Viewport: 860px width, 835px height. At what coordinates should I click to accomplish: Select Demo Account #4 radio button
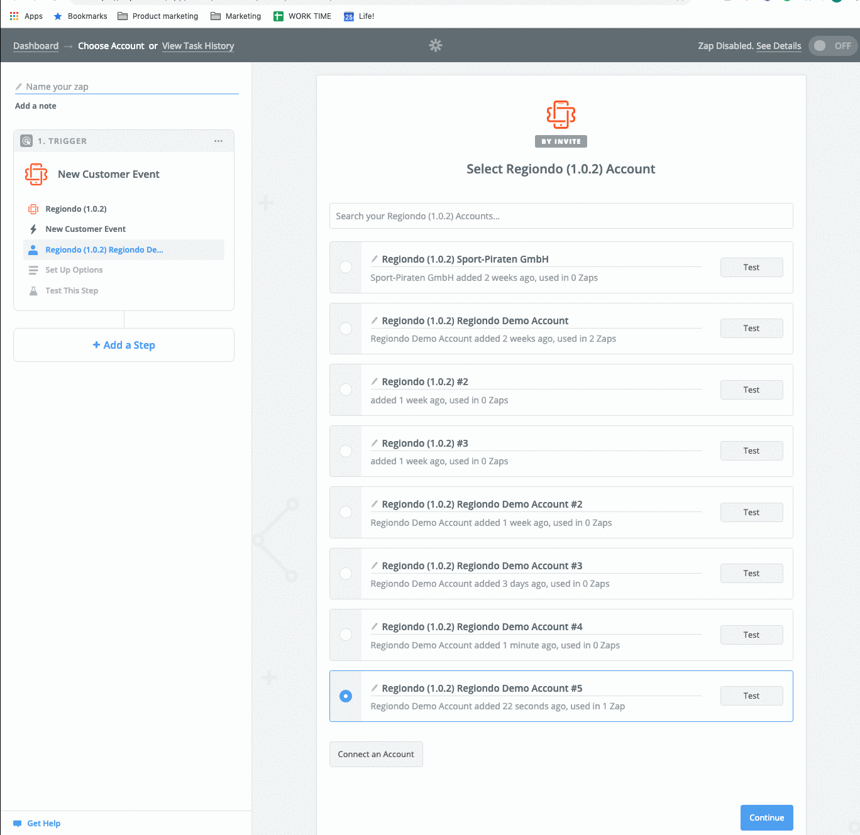[346, 635]
